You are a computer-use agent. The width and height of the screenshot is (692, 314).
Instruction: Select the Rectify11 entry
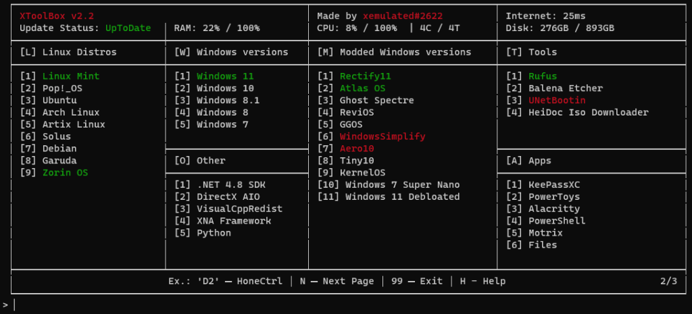pos(354,76)
